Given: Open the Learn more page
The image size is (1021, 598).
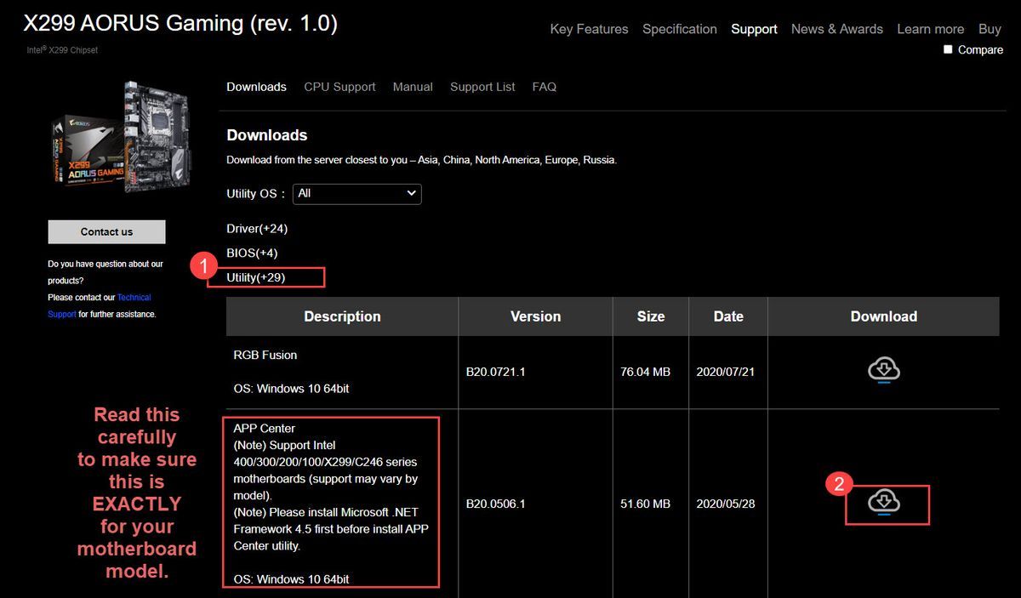Looking at the screenshot, I should click(x=931, y=29).
